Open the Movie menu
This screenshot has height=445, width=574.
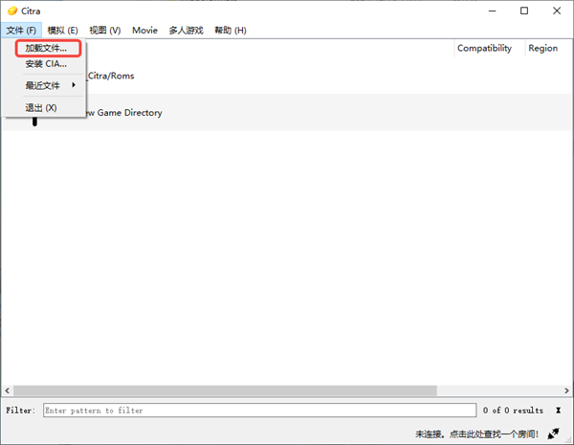[x=145, y=31]
